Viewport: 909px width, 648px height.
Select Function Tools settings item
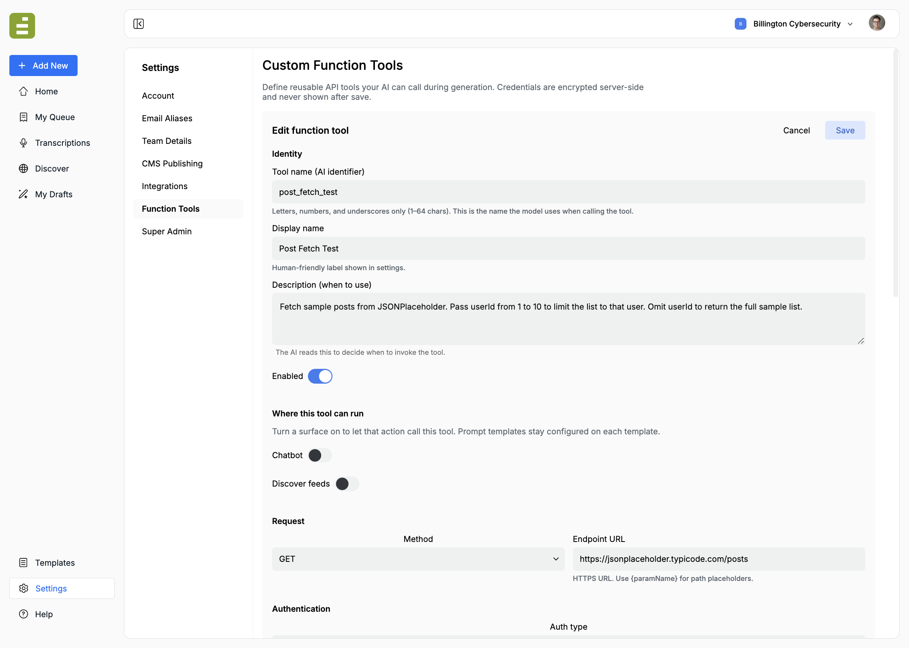tap(188, 209)
